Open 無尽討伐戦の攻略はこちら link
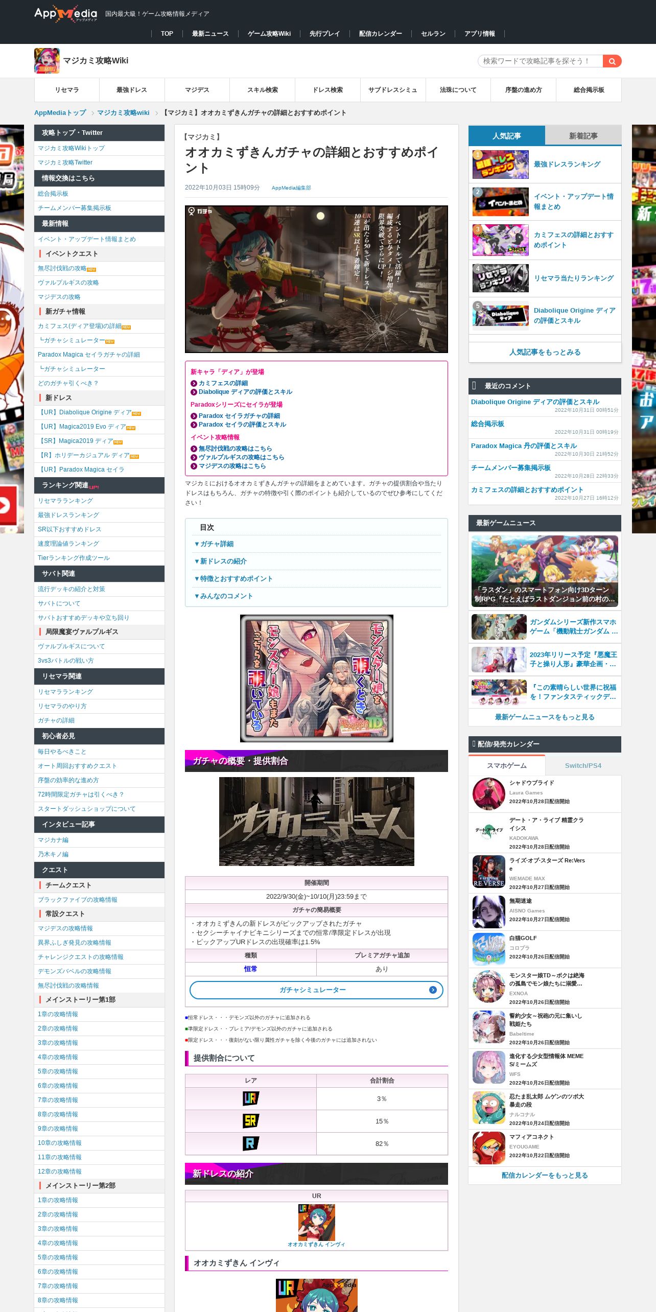Image resolution: width=656 pixels, height=1312 pixels. point(235,449)
